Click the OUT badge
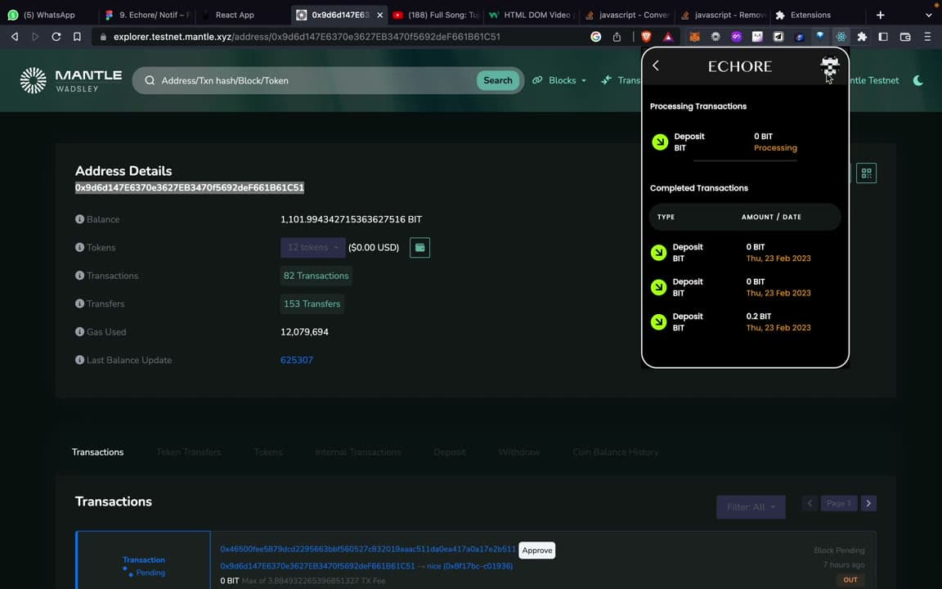 (x=850, y=579)
